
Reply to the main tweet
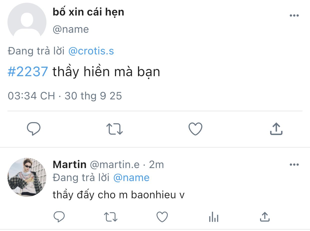(x=34, y=129)
